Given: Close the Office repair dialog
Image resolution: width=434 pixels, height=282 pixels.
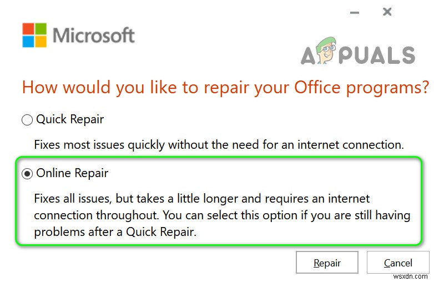Looking at the screenshot, I should point(387,12).
